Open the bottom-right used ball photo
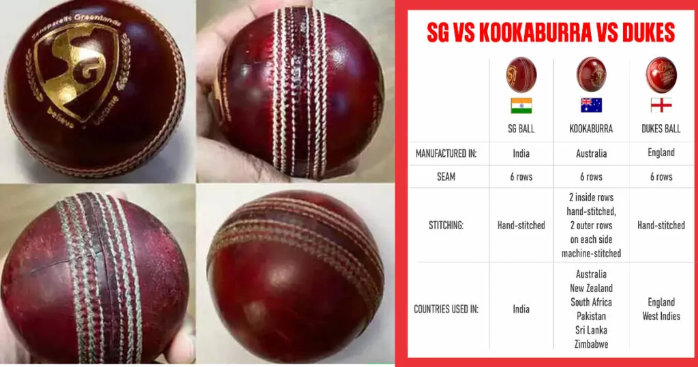Screen dimensions: 698x367 click(295, 276)
